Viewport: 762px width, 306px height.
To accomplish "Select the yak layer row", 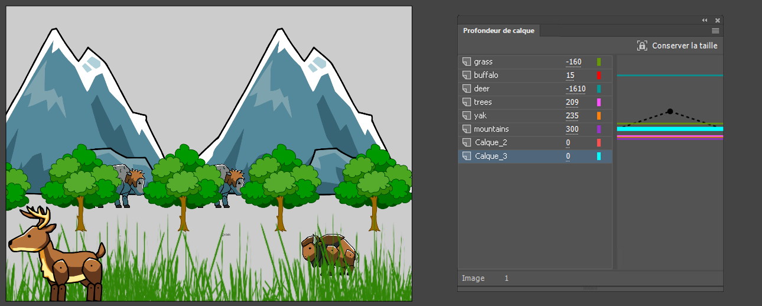I will 535,116.
